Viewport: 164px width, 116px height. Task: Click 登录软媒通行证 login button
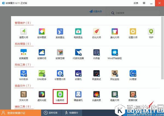(20, 113)
